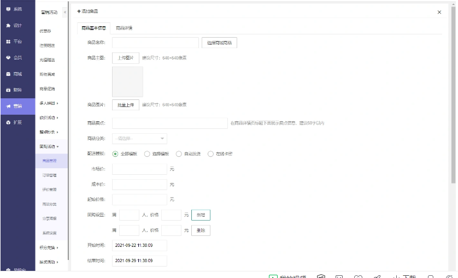Select the 自动发货 radio option

tap(179, 154)
